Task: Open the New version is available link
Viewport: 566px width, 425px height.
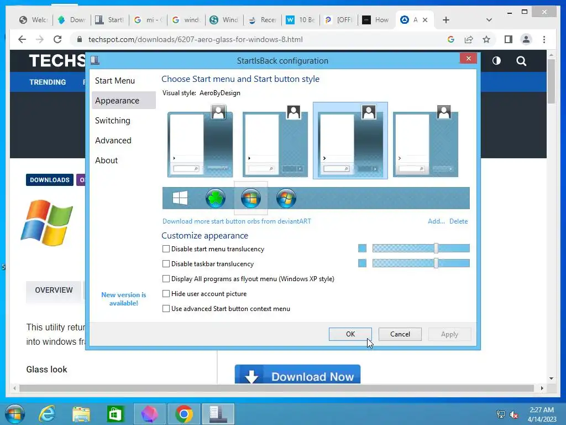Action: pyautogui.click(x=123, y=299)
